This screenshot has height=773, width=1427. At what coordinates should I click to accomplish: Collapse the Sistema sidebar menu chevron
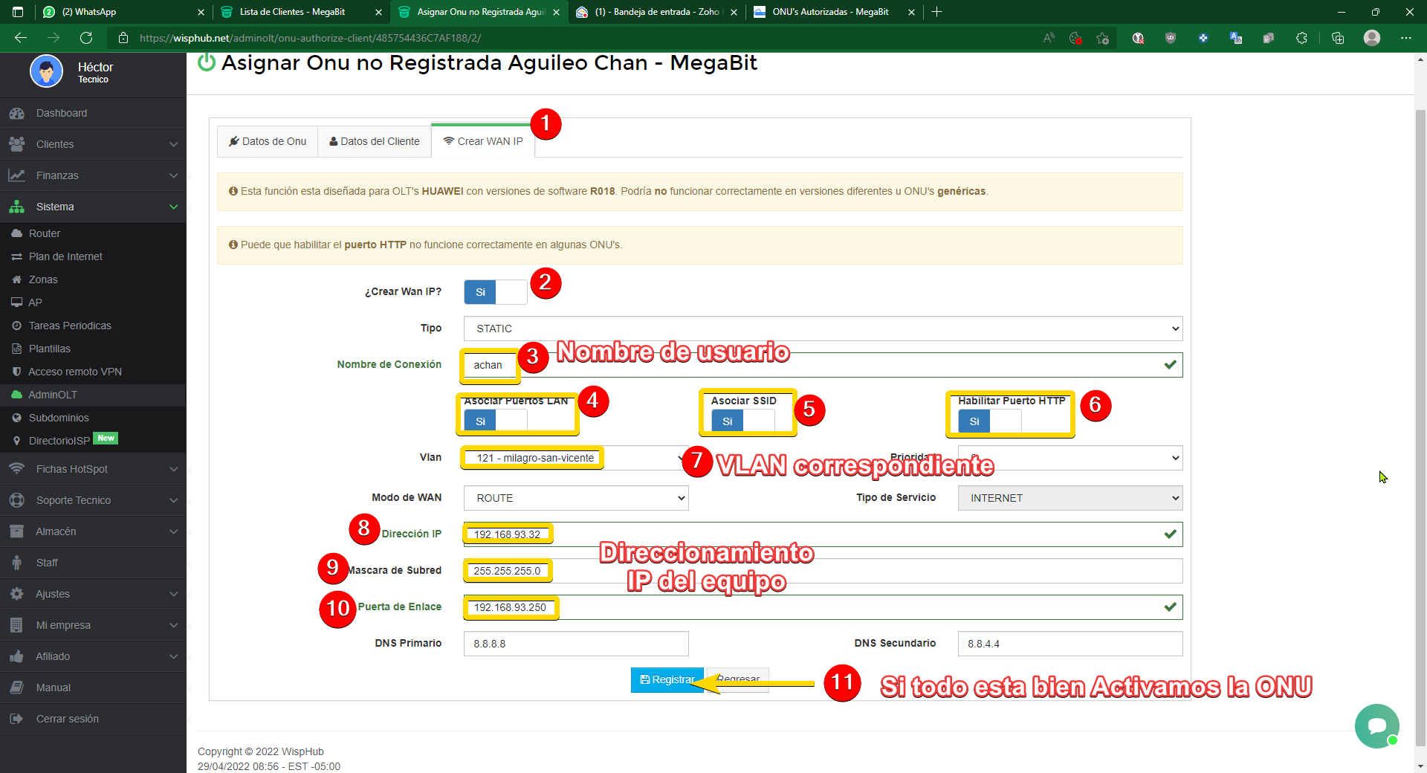pos(173,207)
